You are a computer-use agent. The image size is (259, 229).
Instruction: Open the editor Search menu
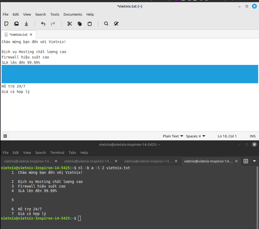(40, 14)
